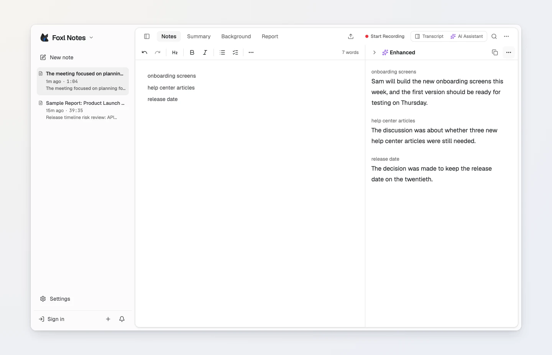The height and width of the screenshot is (355, 552).
Task: Click the share/export upload icon
Action: pyautogui.click(x=351, y=36)
